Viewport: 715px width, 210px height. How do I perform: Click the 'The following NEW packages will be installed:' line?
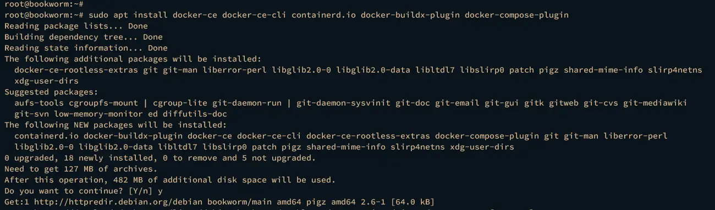point(113,125)
